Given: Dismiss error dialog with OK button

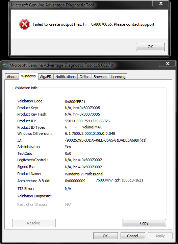Looking at the screenshot, I should [150, 47].
